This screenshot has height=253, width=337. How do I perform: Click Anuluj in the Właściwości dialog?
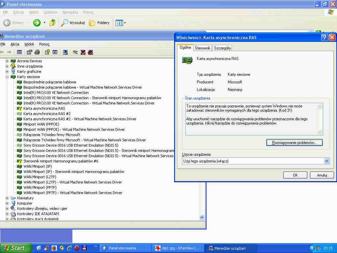(322, 175)
